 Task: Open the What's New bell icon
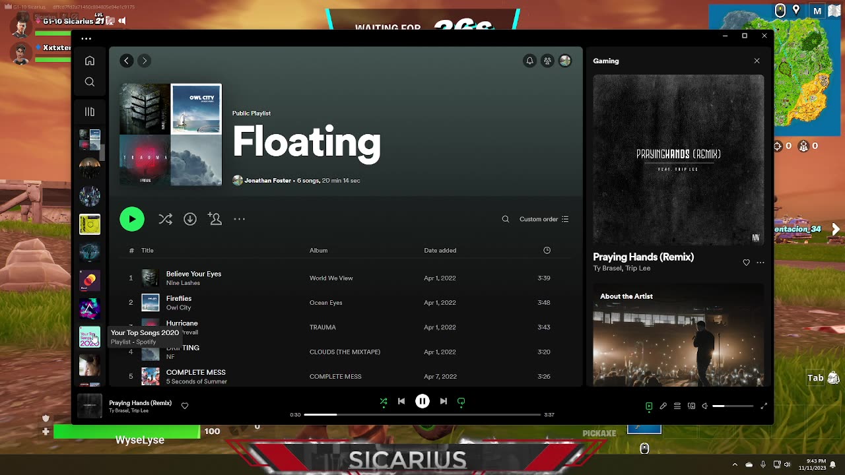tap(529, 61)
